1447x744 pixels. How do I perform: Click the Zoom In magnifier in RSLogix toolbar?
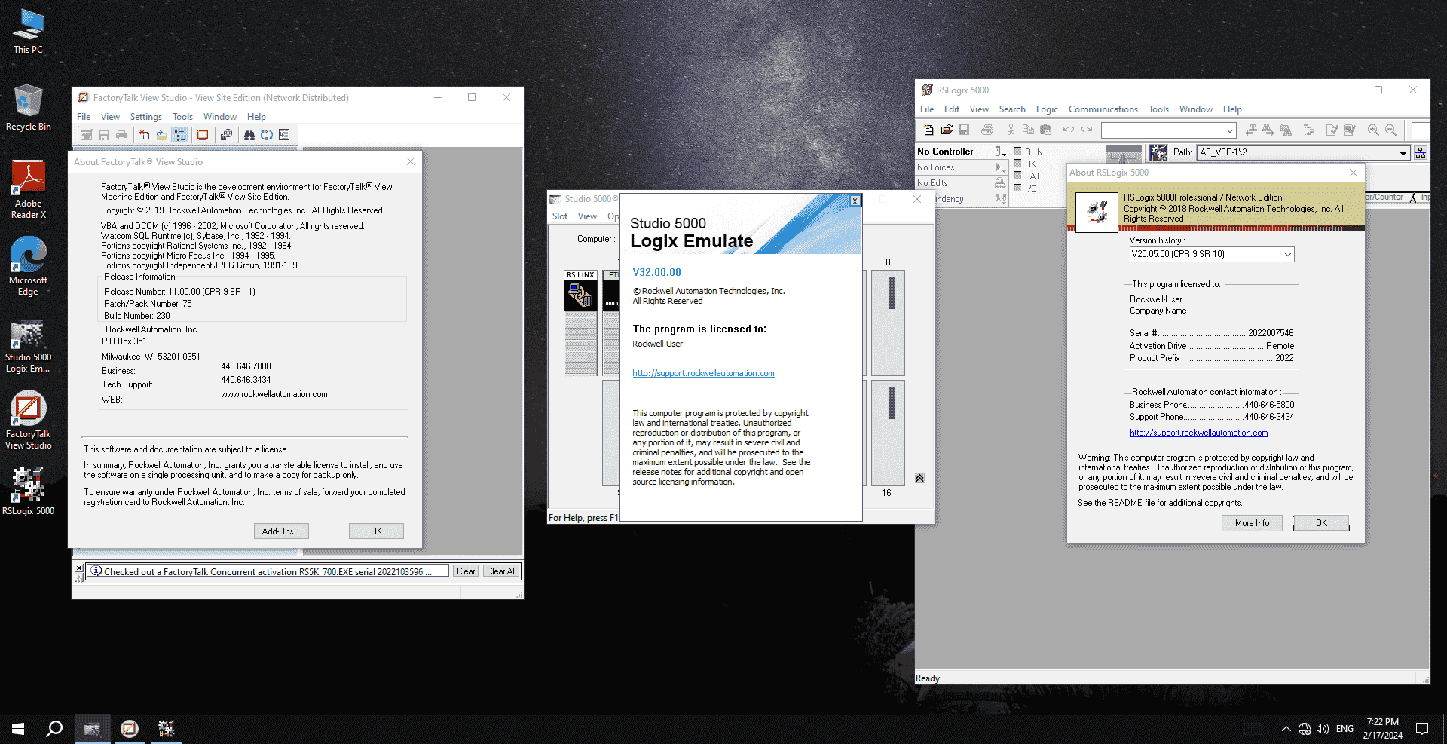click(x=1373, y=130)
